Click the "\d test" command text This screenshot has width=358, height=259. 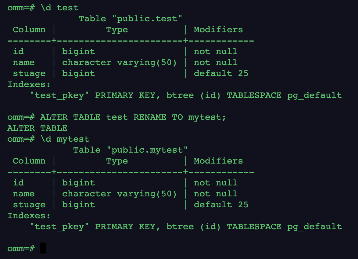pos(59,8)
